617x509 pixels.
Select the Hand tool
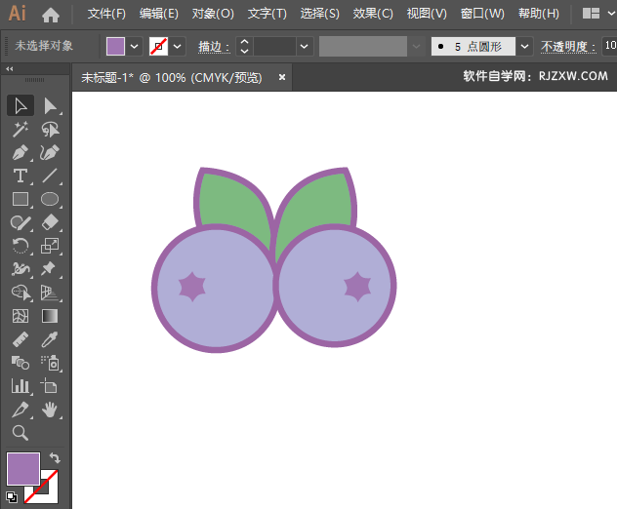pos(51,410)
